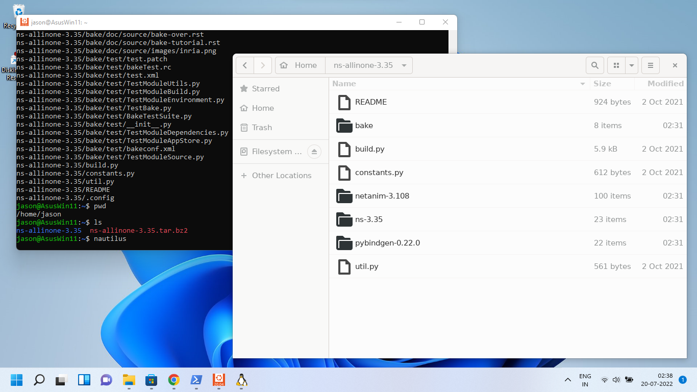The image size is (697, 392).
Task: Switch to grid view in Nautilus
Action: tap(616, 65)
